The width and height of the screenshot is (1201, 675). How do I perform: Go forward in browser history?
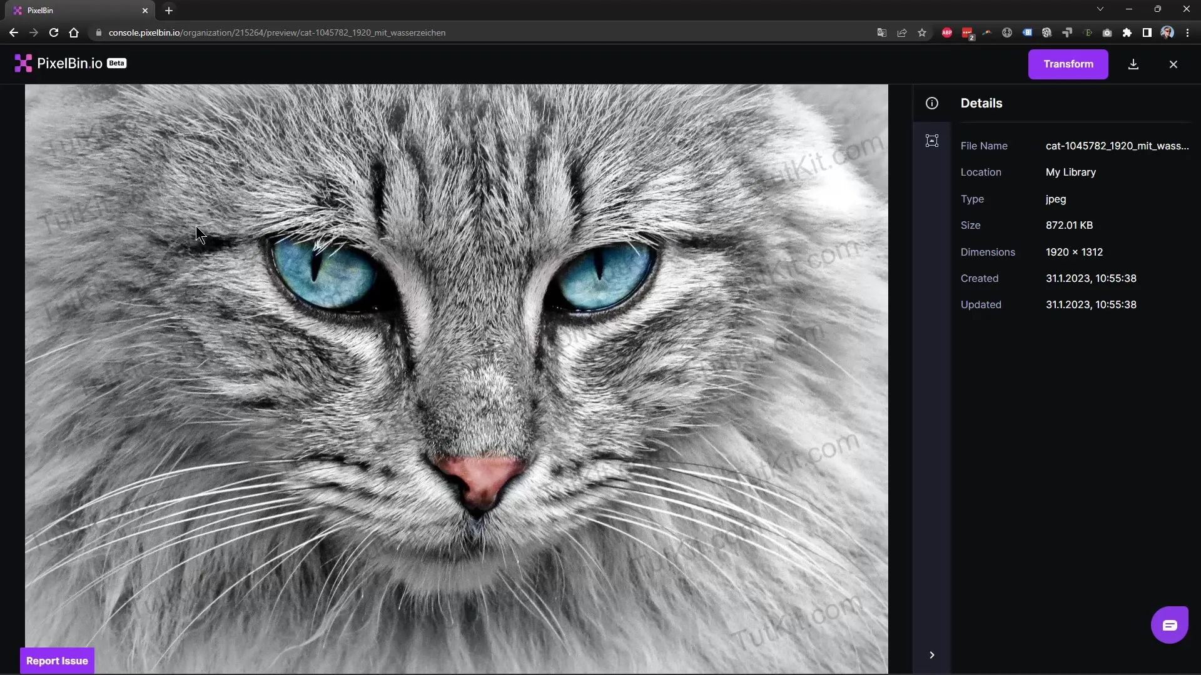[x=34, y=32]
